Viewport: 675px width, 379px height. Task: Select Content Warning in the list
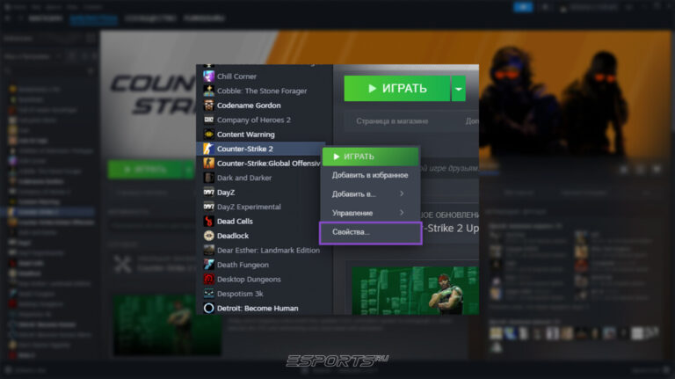tap(246, 135)
